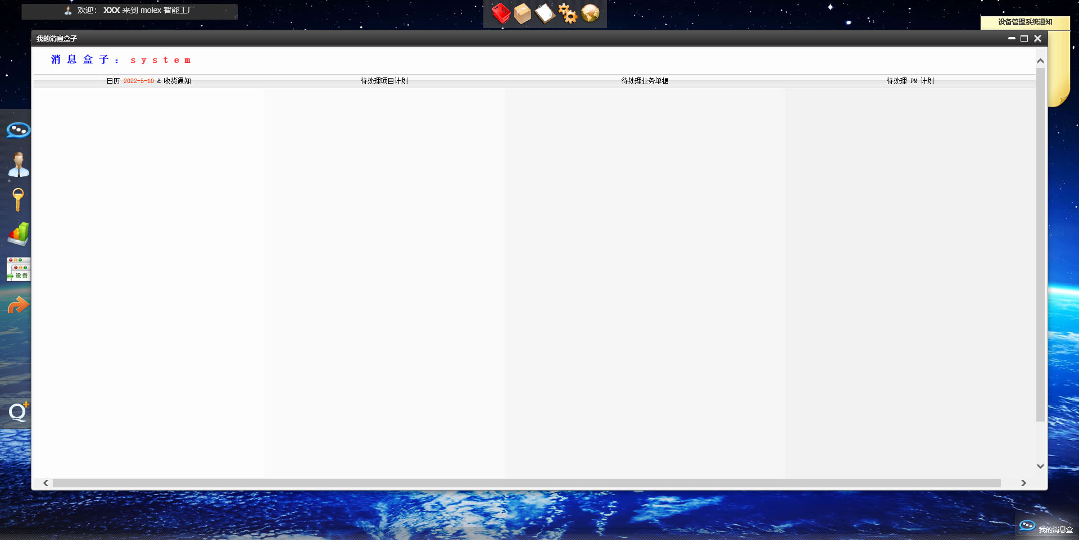1079x540 pixels.
Task: Click the clipboard icon in top toolbar
Action: coord(545,13)
